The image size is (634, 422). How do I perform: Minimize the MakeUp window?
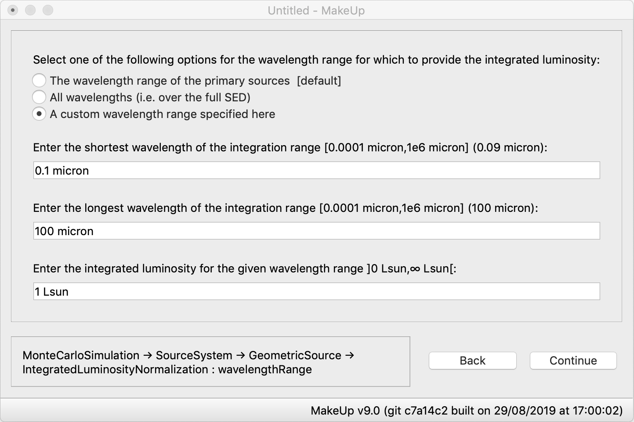click(30, 10)
